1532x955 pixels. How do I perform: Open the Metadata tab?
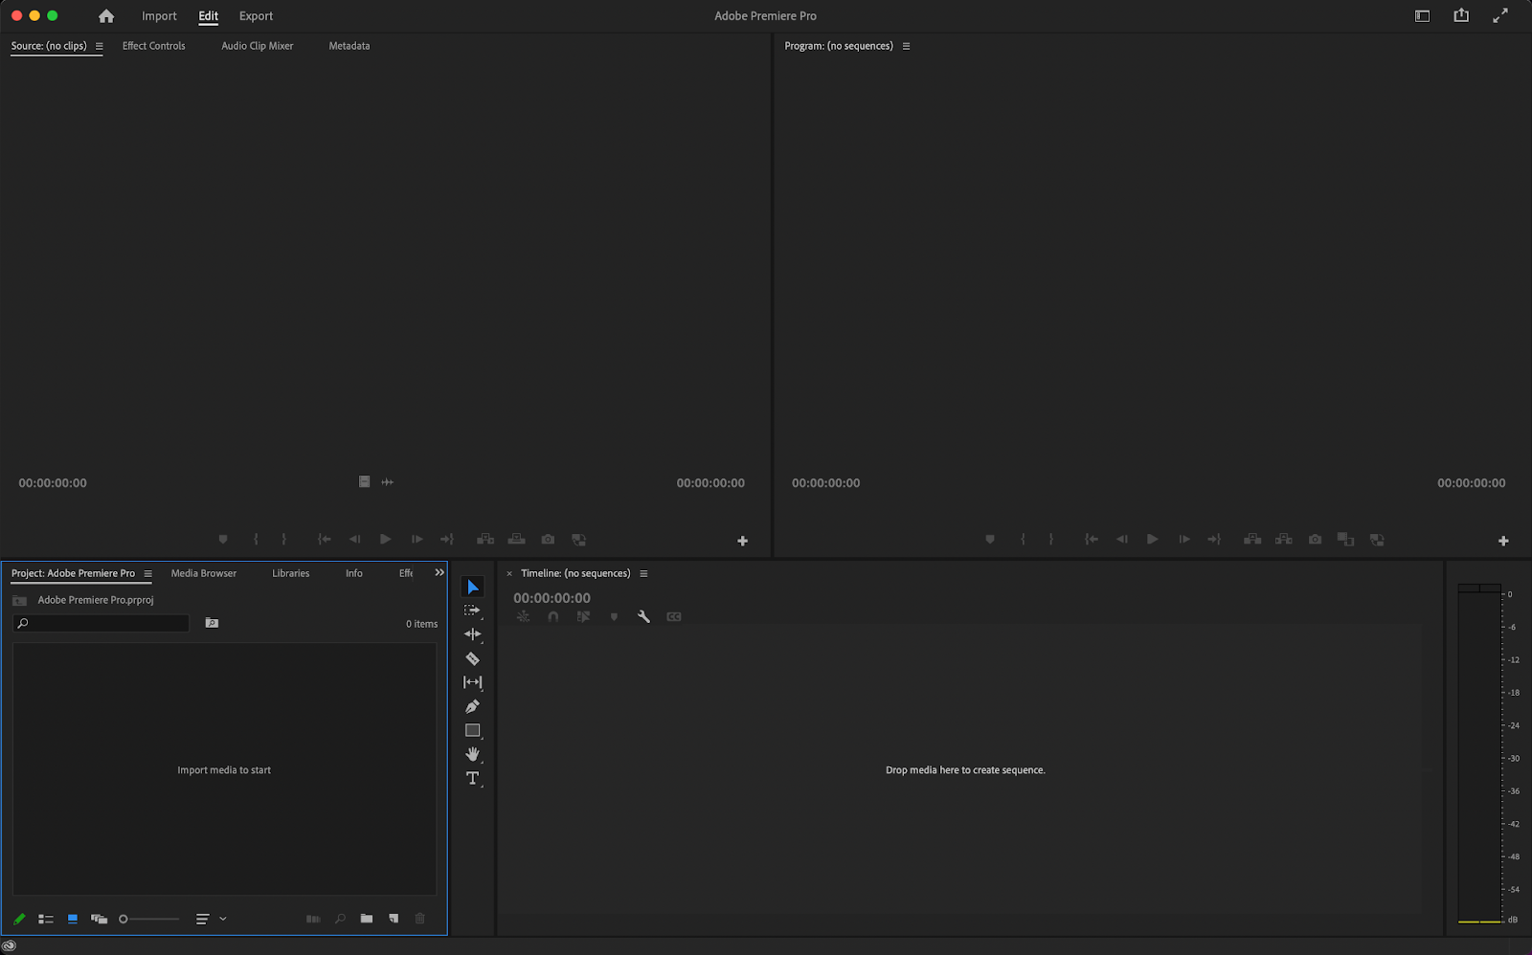(349, 46)
